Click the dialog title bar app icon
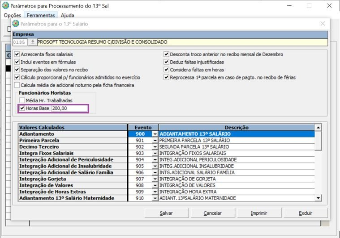The height and width of the screenshot is (238, 340). point(16,24)
